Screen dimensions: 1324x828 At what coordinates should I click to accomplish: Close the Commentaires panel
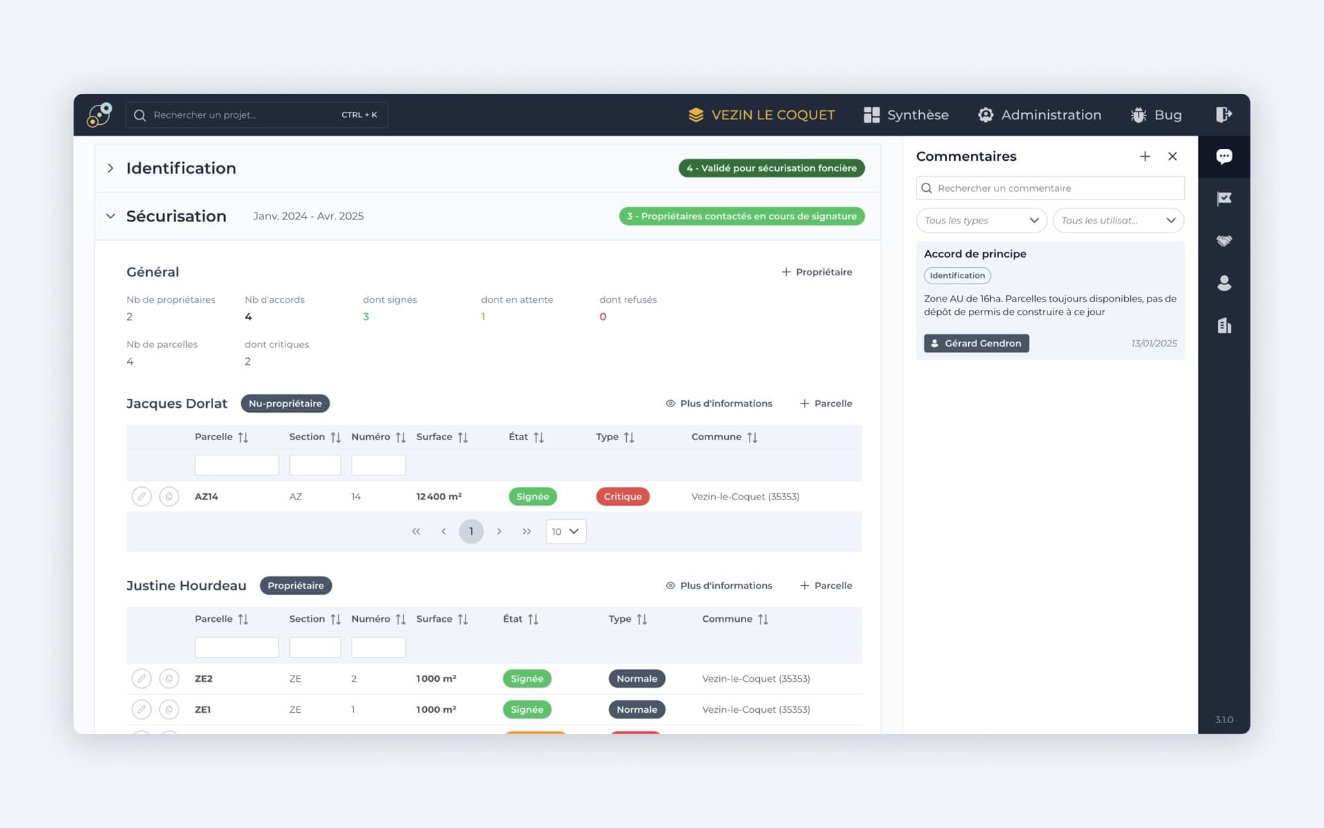tap(1172, 157)
